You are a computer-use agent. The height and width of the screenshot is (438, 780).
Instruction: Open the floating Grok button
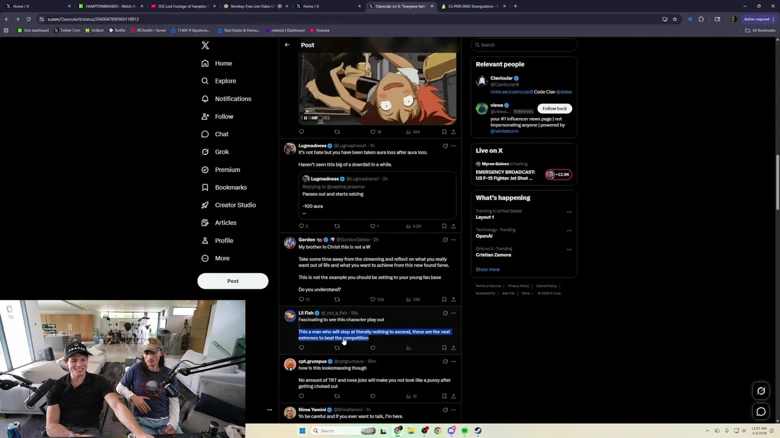761,391
